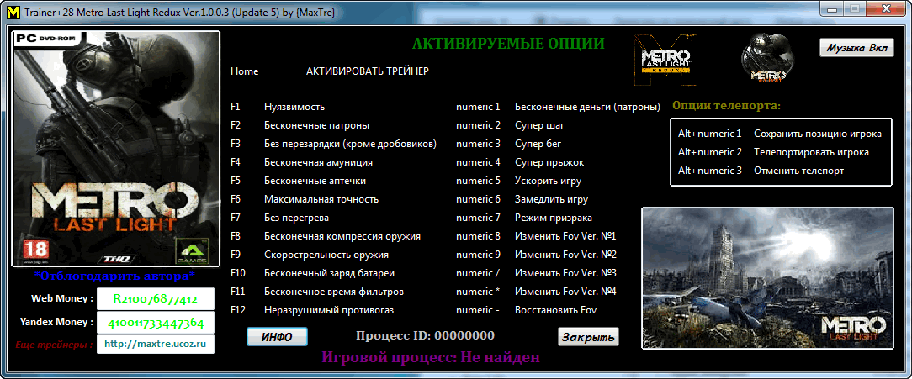Select the option Максимальная точность
912x379 pixels.
pyautogui.click(x=321, y=199)
